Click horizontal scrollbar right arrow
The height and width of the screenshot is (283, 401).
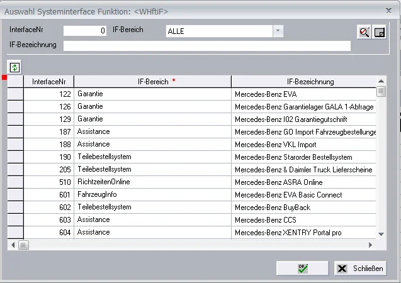(x=370, y=245)
